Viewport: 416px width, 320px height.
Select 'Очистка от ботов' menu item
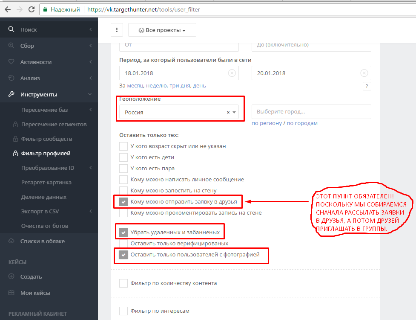(45, 226)
